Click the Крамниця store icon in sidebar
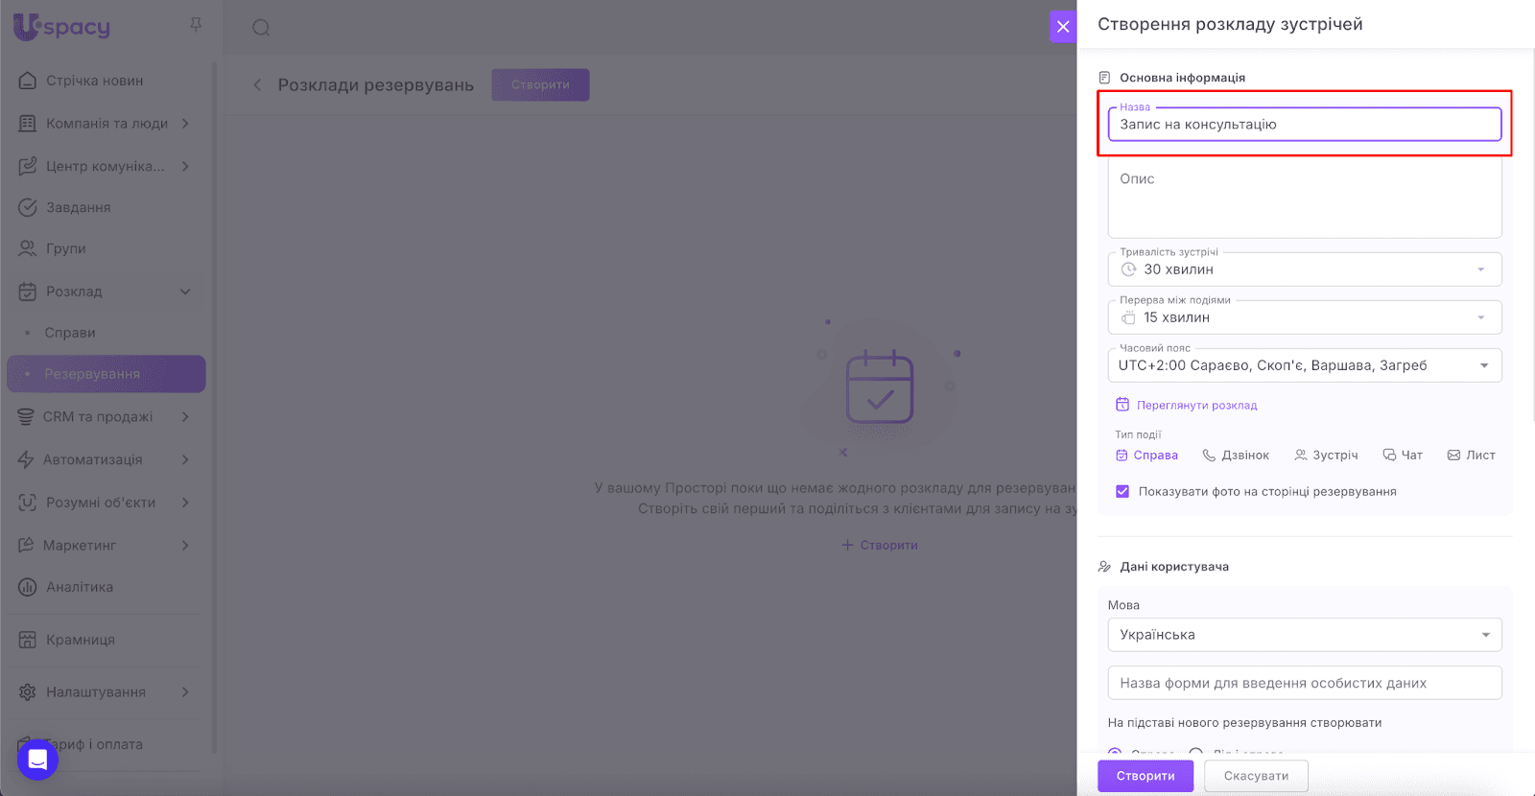The height and width of the screenshot is (796, 1535). pos(28,640)
